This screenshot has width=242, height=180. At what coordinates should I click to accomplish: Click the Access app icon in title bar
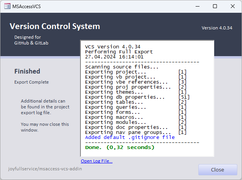point(7,6)
